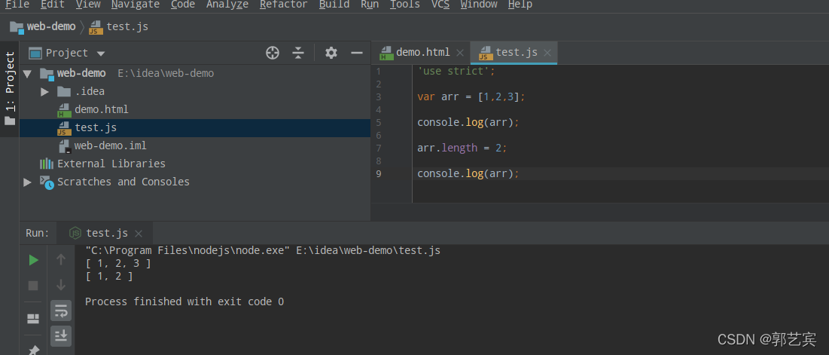This screenshot has height=355, width=829.
Task: Click the web-demo.iml file icon
Action: 64,146
